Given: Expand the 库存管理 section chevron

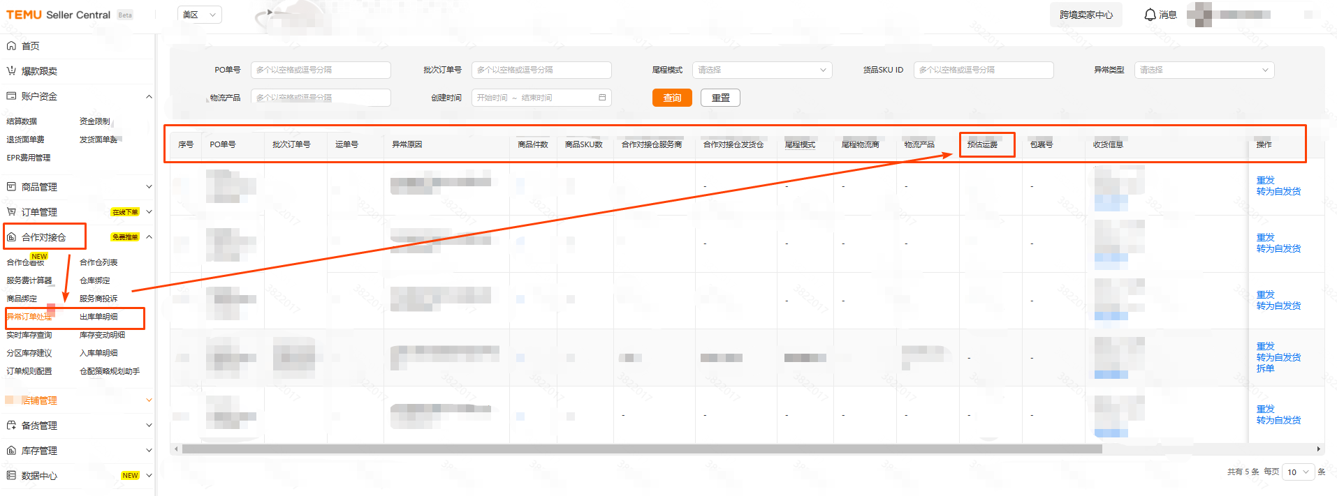Looking at the screenshot, I should click(149, 451).
